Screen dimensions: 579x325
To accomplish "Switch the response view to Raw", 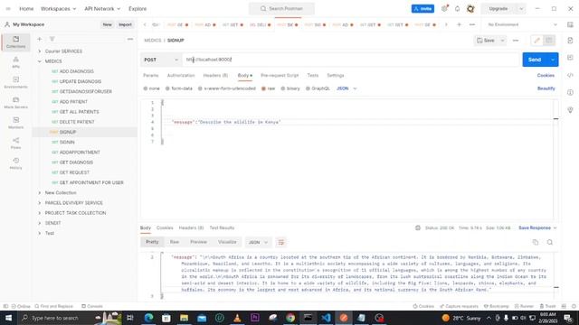I will tap(175, 242).
